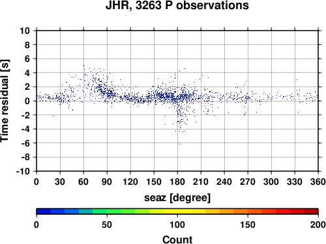
Task: Click the 'Time residual [s]' y-axis label
Action: tap(5, 101)
